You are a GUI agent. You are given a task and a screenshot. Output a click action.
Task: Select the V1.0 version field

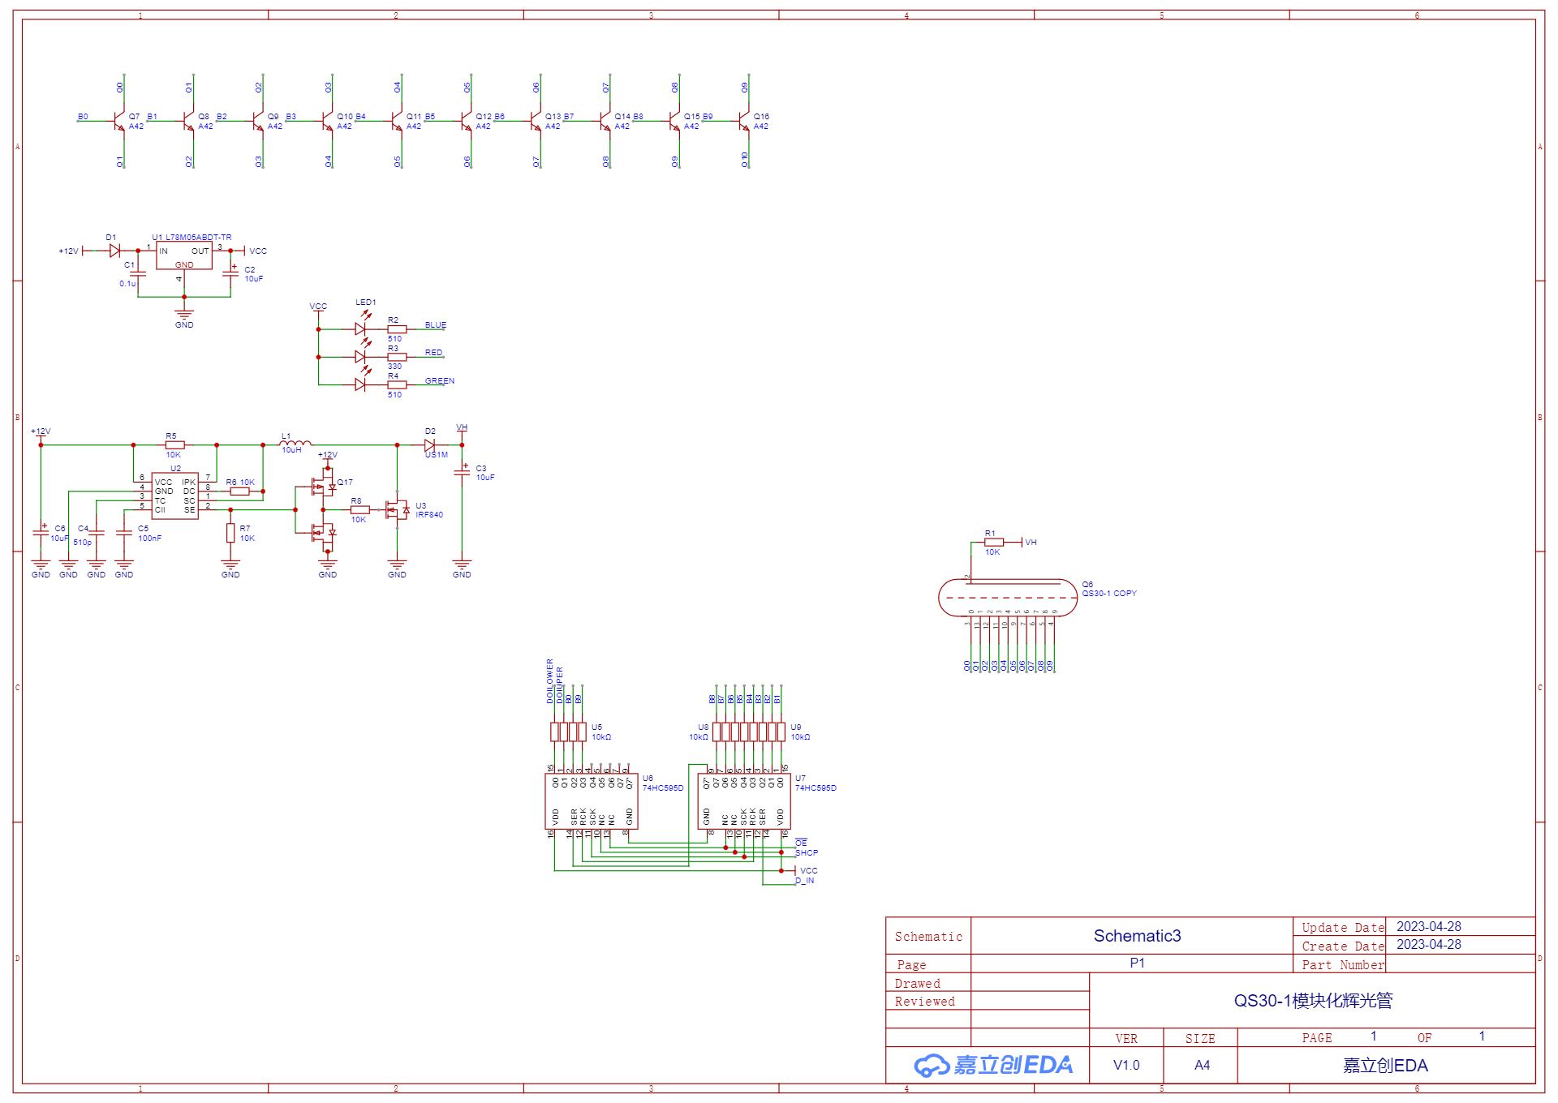point(1126,1065)
